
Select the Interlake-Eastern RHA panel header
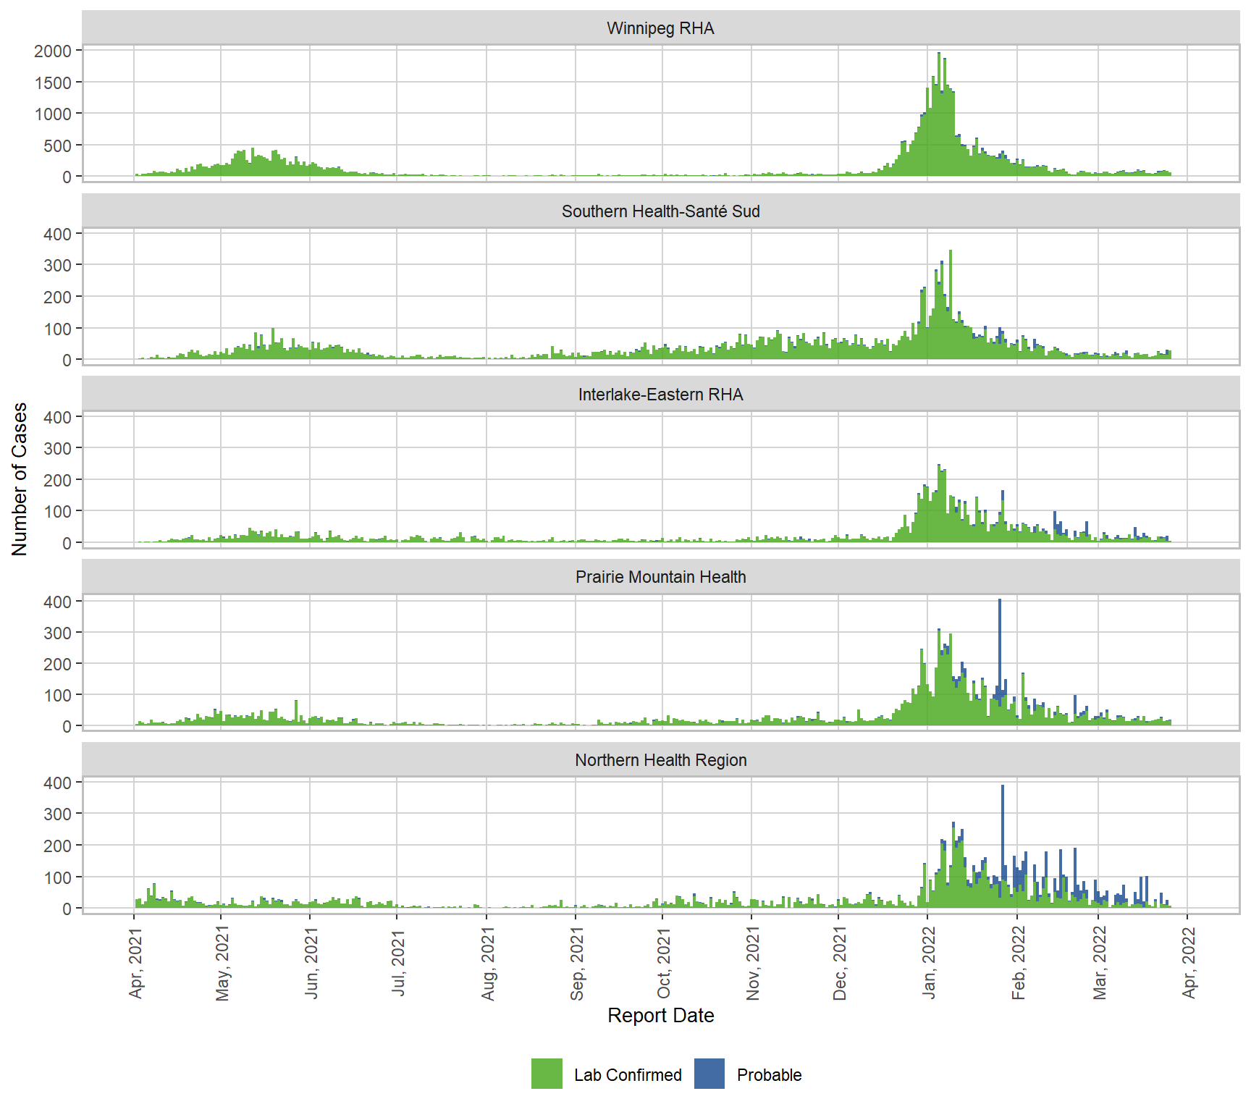(x=660, y=395)
